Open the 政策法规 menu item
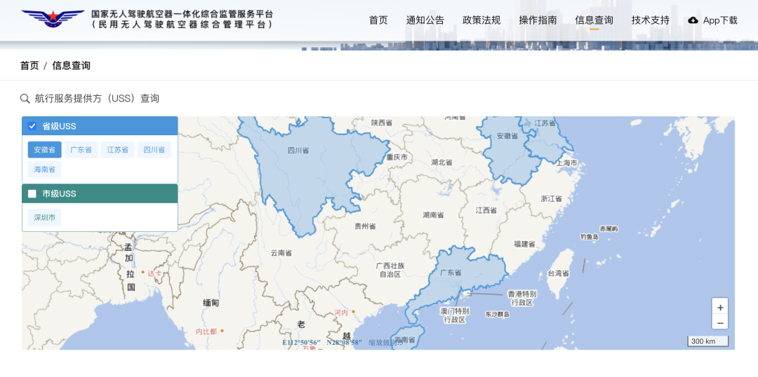This screenshot has height=377, width=758. (481, 20)
